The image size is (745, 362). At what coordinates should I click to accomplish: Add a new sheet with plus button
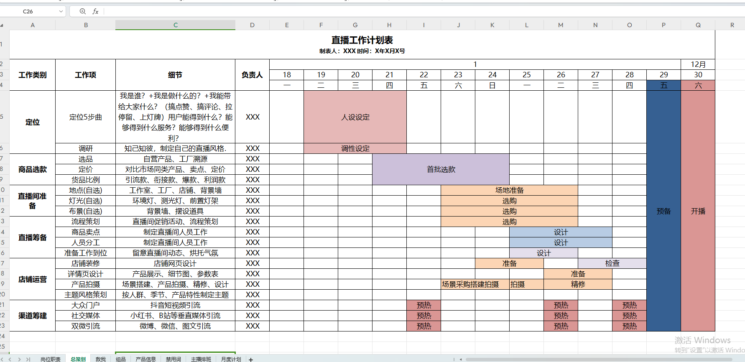coord(251,359)
